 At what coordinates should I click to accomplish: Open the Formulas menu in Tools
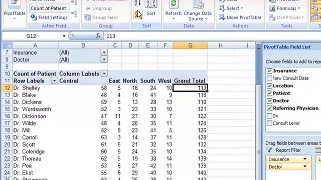pos(285,8)
